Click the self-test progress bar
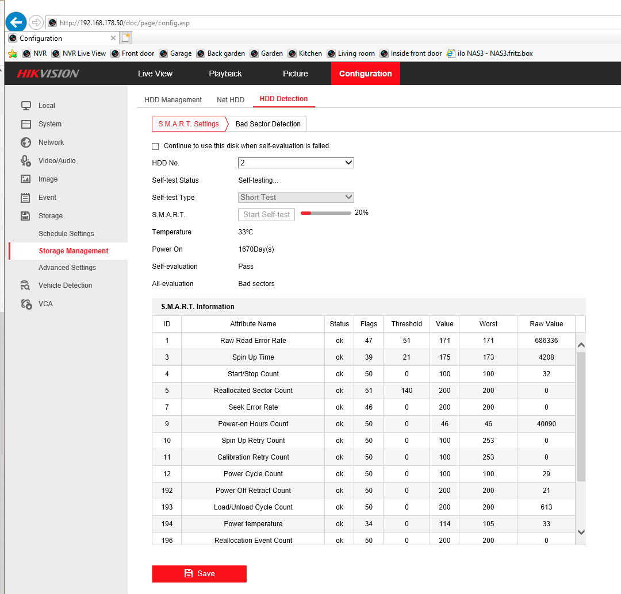 coord(325,213)
